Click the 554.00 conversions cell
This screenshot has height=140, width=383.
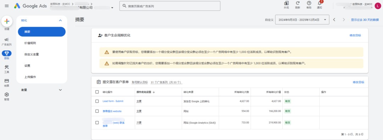coord(245,111)
